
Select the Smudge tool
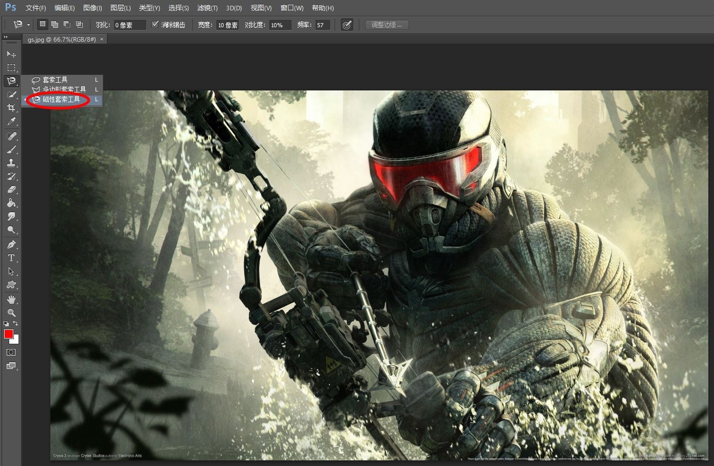pos(11,216)
